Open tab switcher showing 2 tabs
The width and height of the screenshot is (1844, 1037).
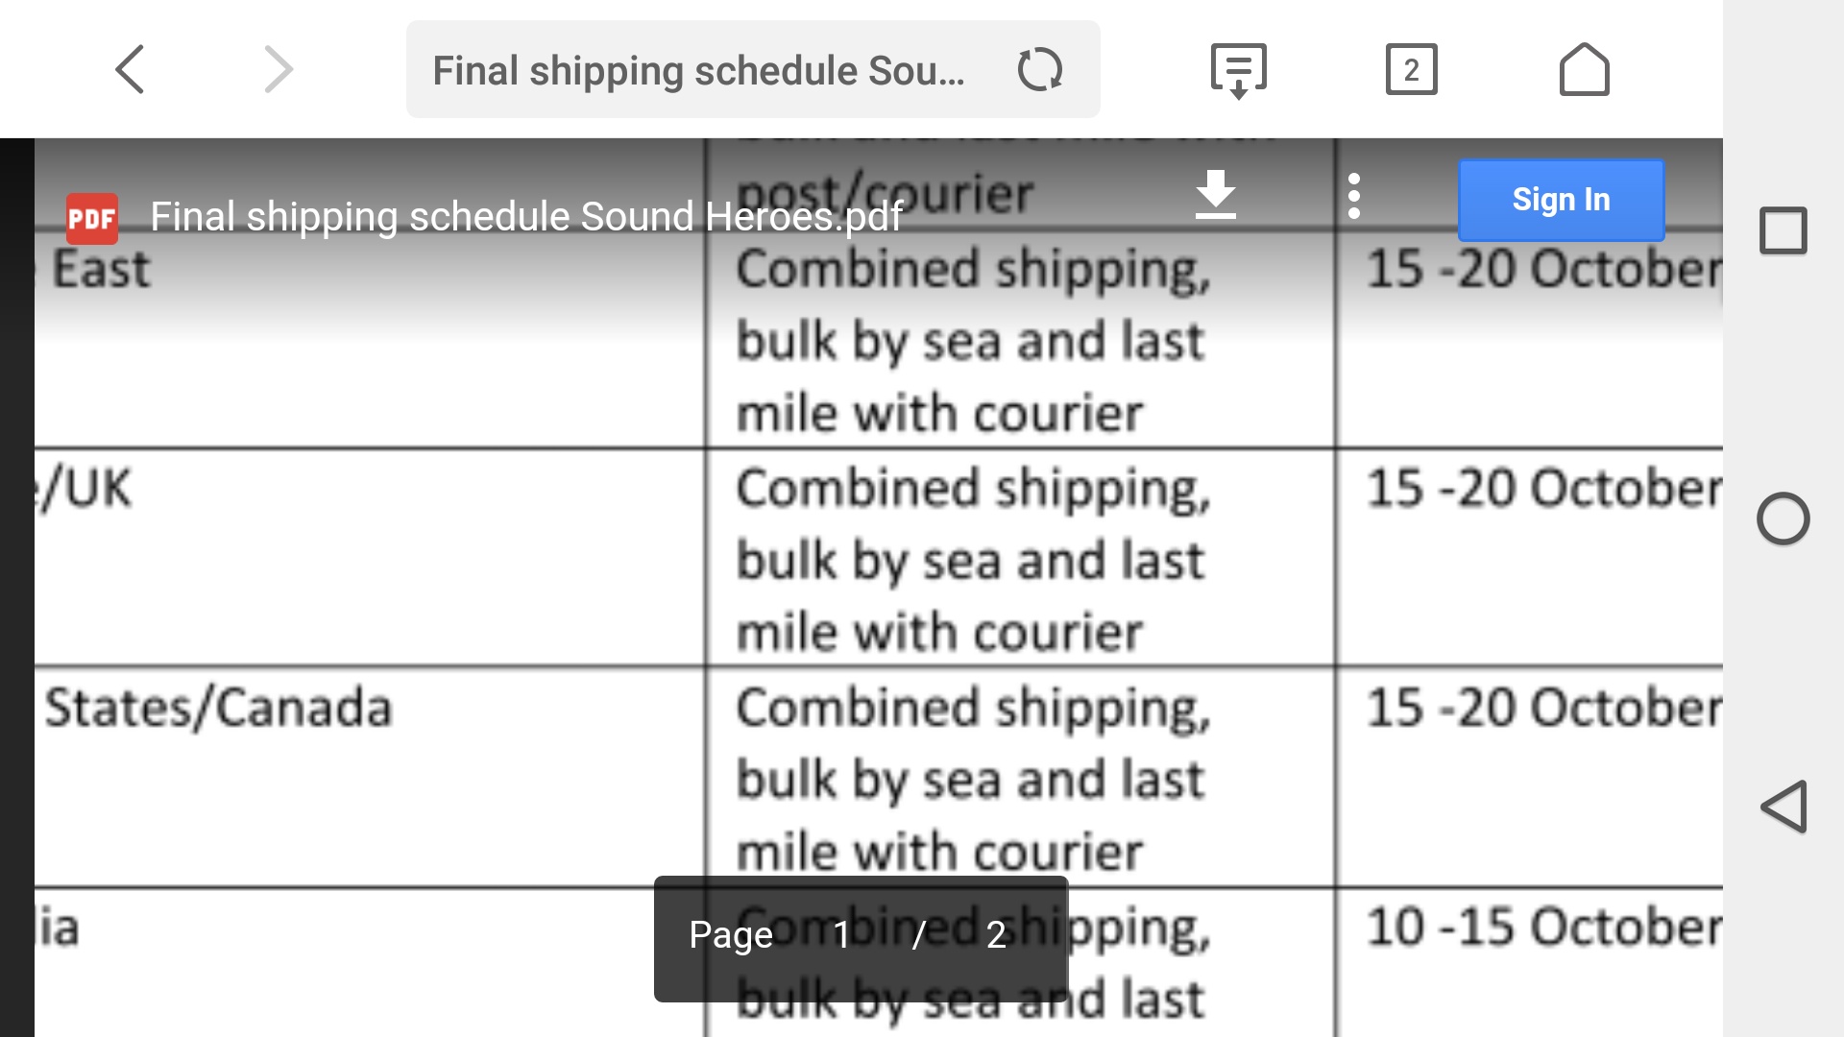1411,69
